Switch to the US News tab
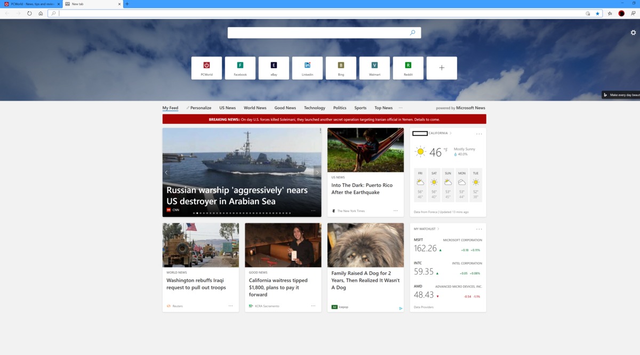The image size is (640, 355). click(x=227, y=108)
